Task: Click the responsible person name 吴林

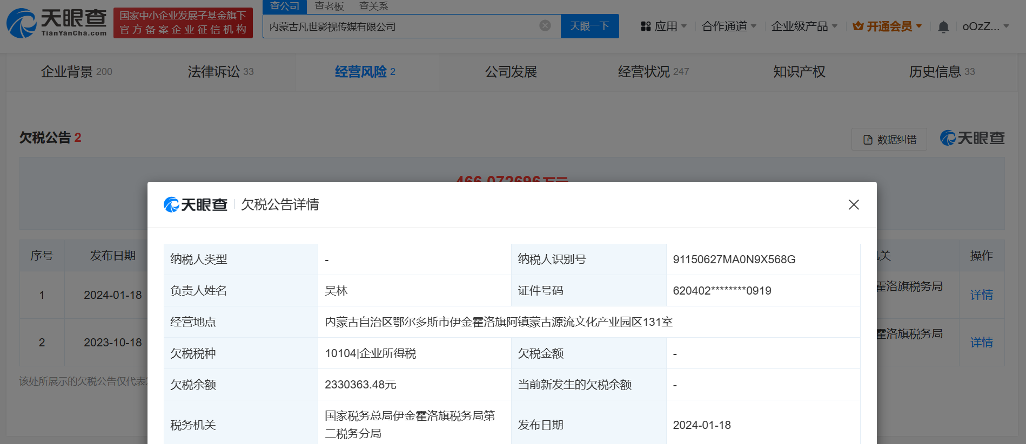Action: point(336,291)
